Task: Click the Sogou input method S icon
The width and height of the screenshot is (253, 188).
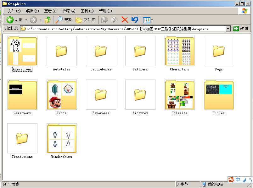Action: pyautogui.click(x=231, y=180)
